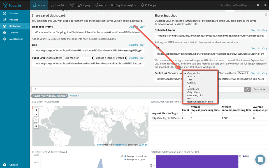
Task: Open Share Snapshot theme Default dropdown
Action: click(x=243, y=73)
